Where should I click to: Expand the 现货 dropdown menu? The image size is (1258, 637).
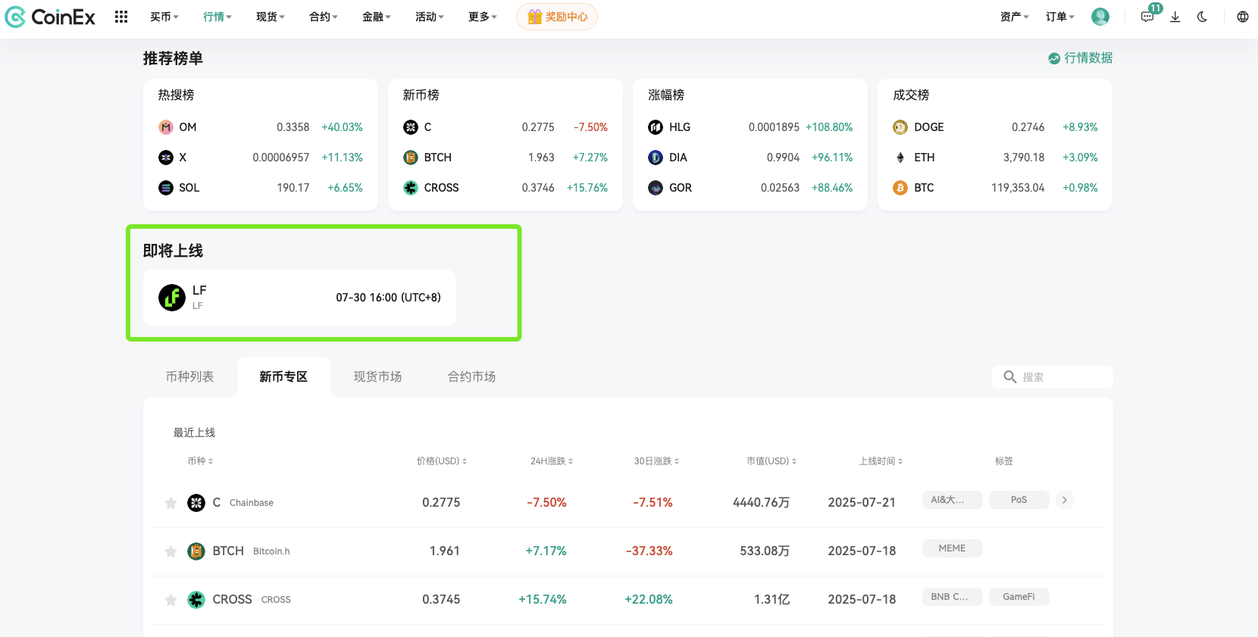271,17
